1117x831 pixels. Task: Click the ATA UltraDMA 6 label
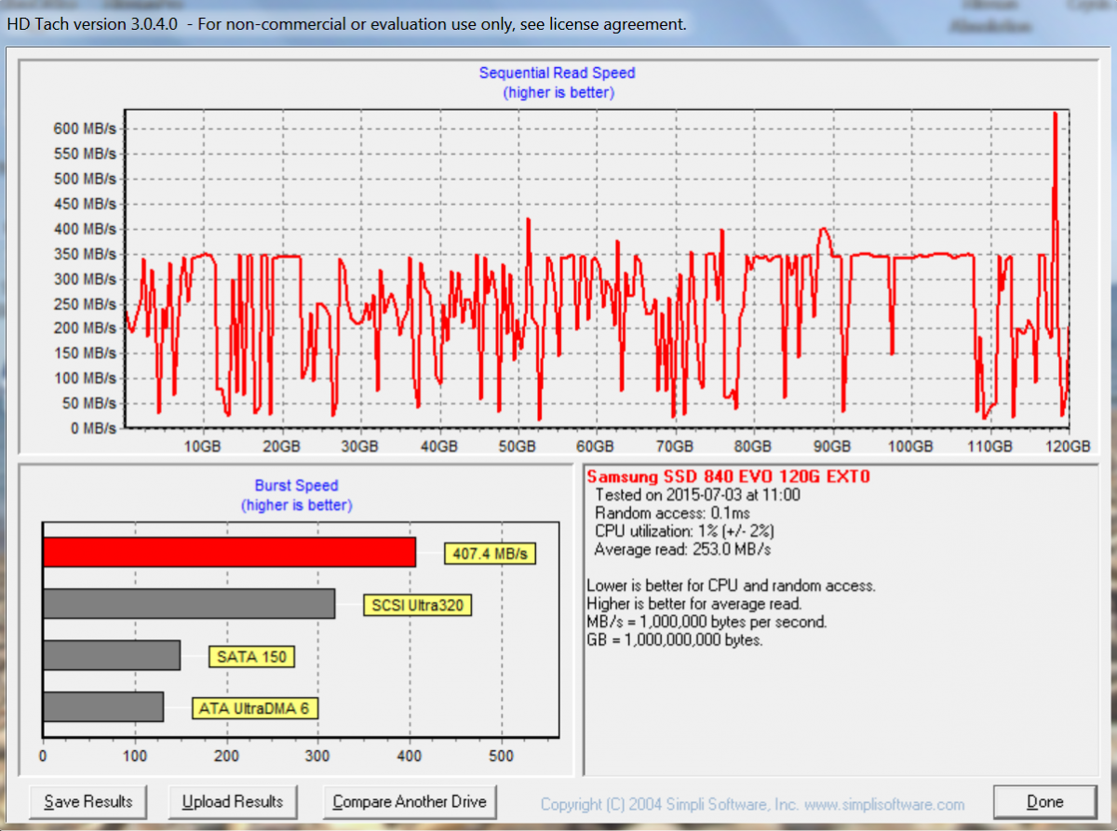[x=255, y=708]
